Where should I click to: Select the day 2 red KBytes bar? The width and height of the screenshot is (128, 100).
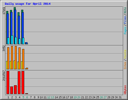tap(11, 90)
